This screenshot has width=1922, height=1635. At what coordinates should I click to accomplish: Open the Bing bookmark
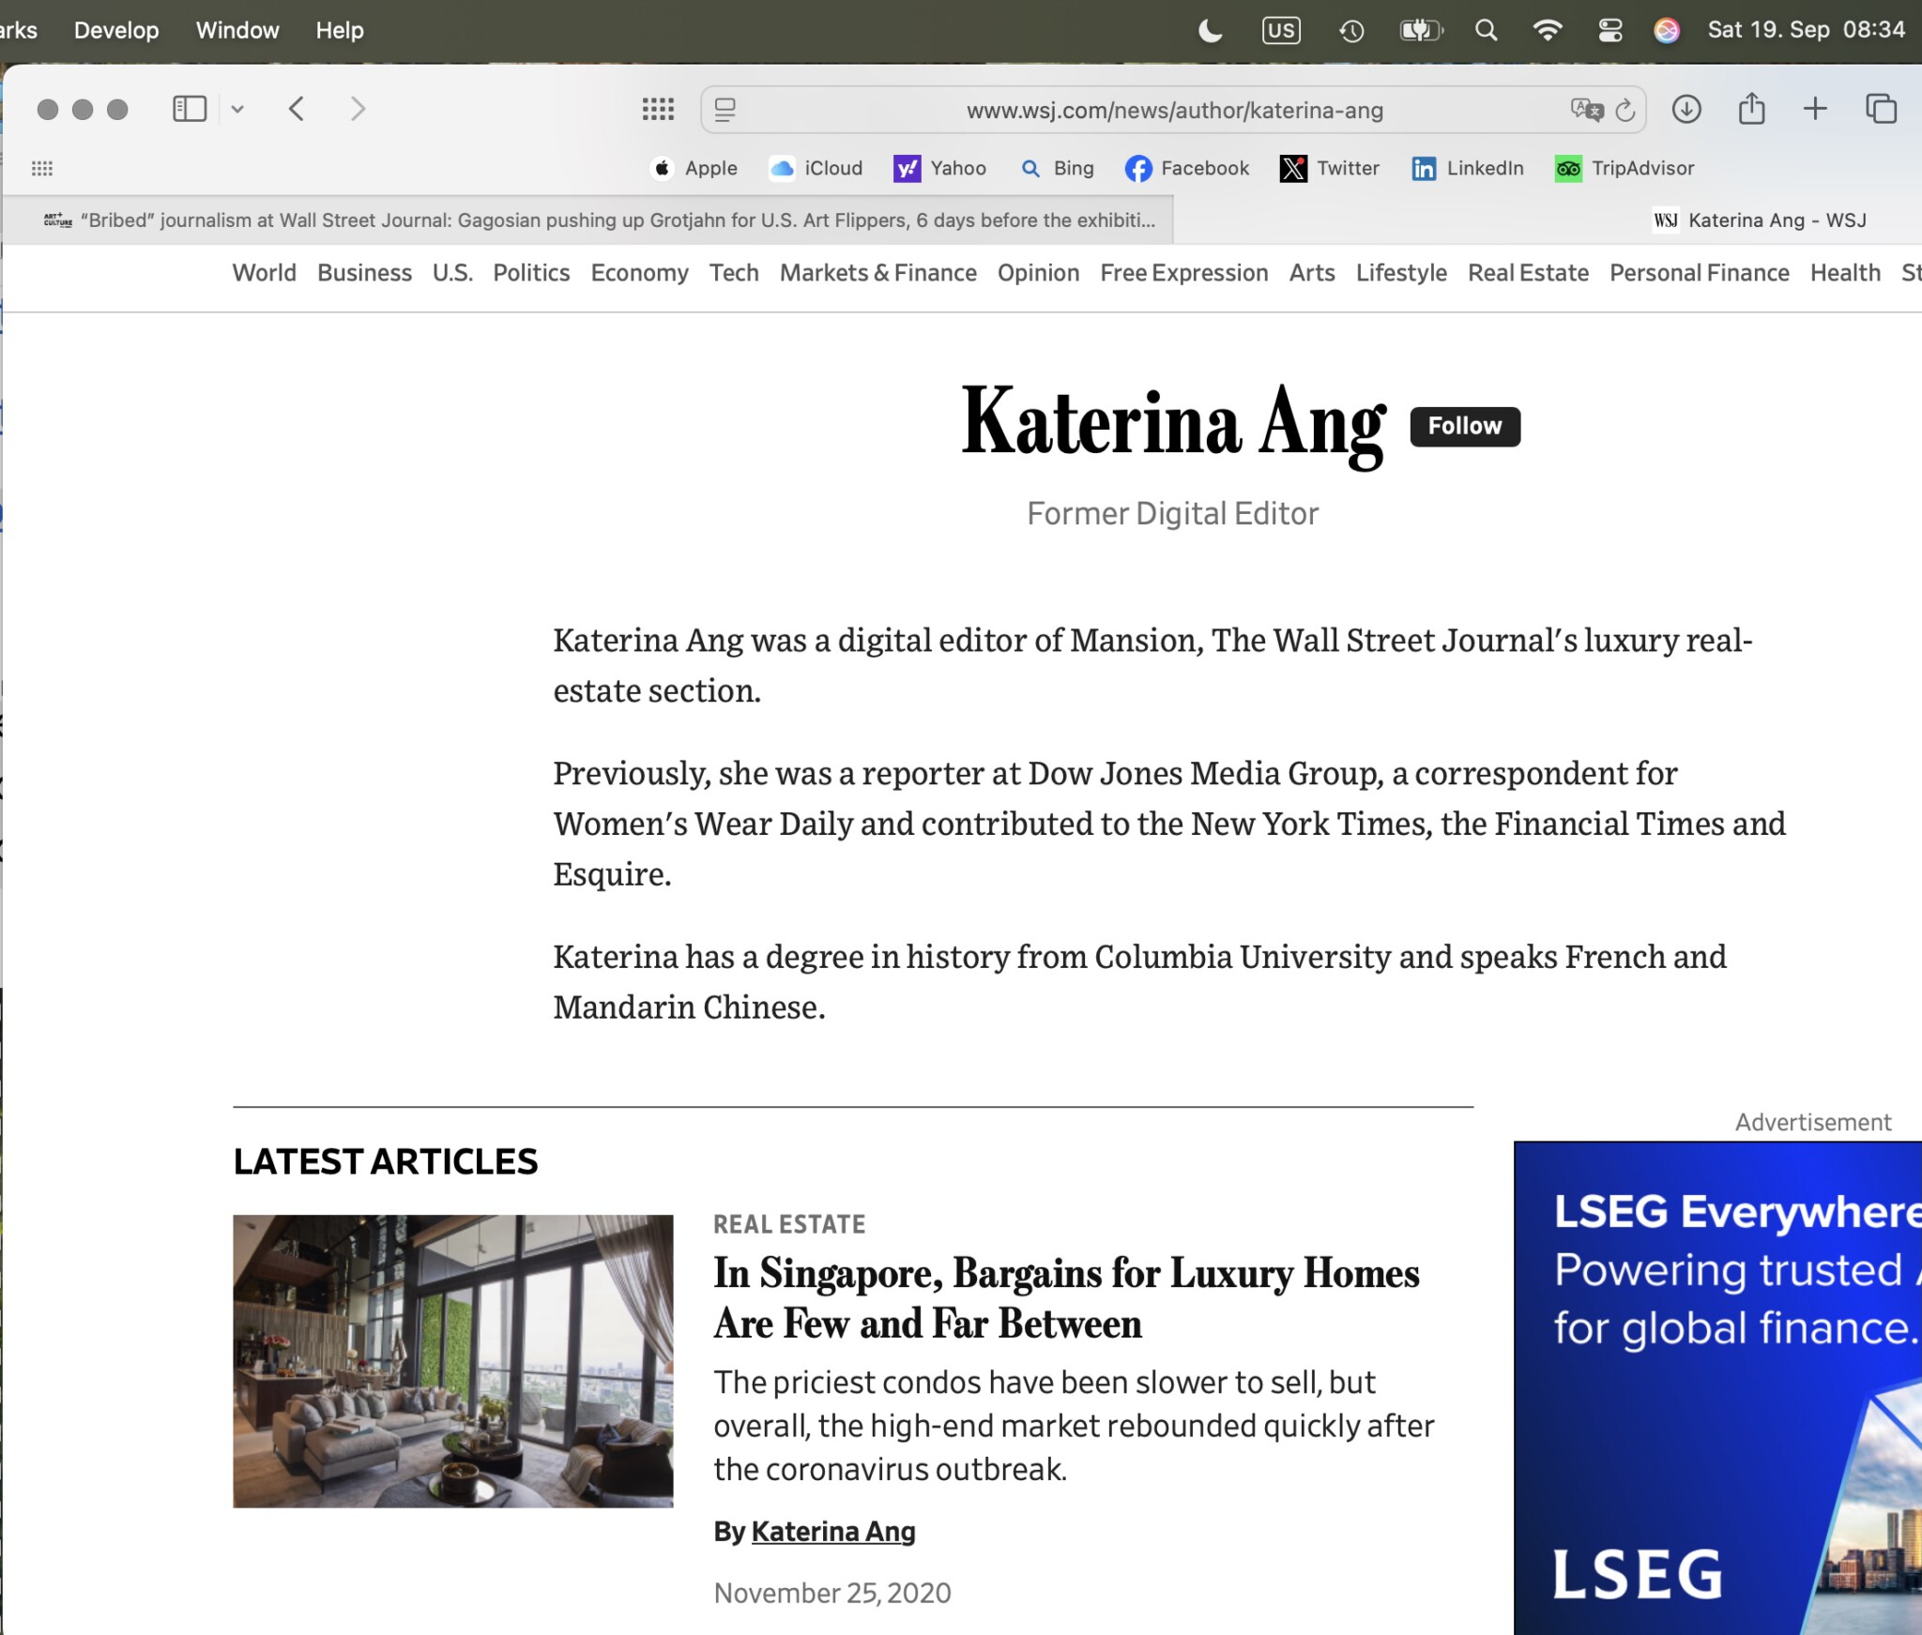click(x=1057, y=168)
